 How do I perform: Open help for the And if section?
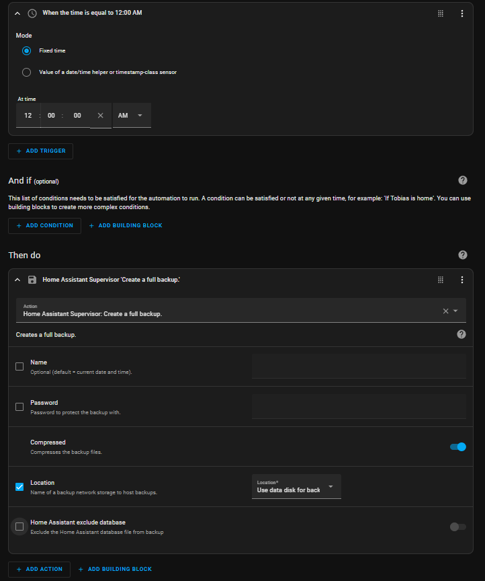tap(463, 180)
